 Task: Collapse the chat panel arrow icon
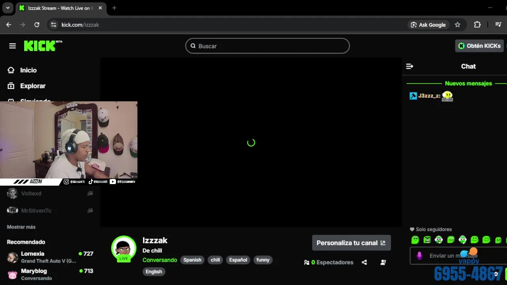tap(410, 66)
